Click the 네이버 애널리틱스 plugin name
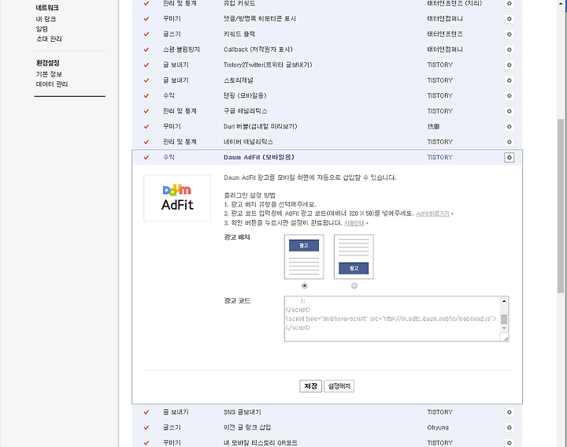The height and width of the screenshot is (447, 567). [x=248, y=142]
